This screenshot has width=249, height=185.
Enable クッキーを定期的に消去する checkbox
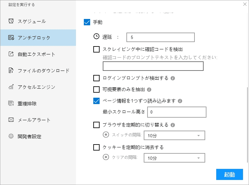click(x=97, y=147)
